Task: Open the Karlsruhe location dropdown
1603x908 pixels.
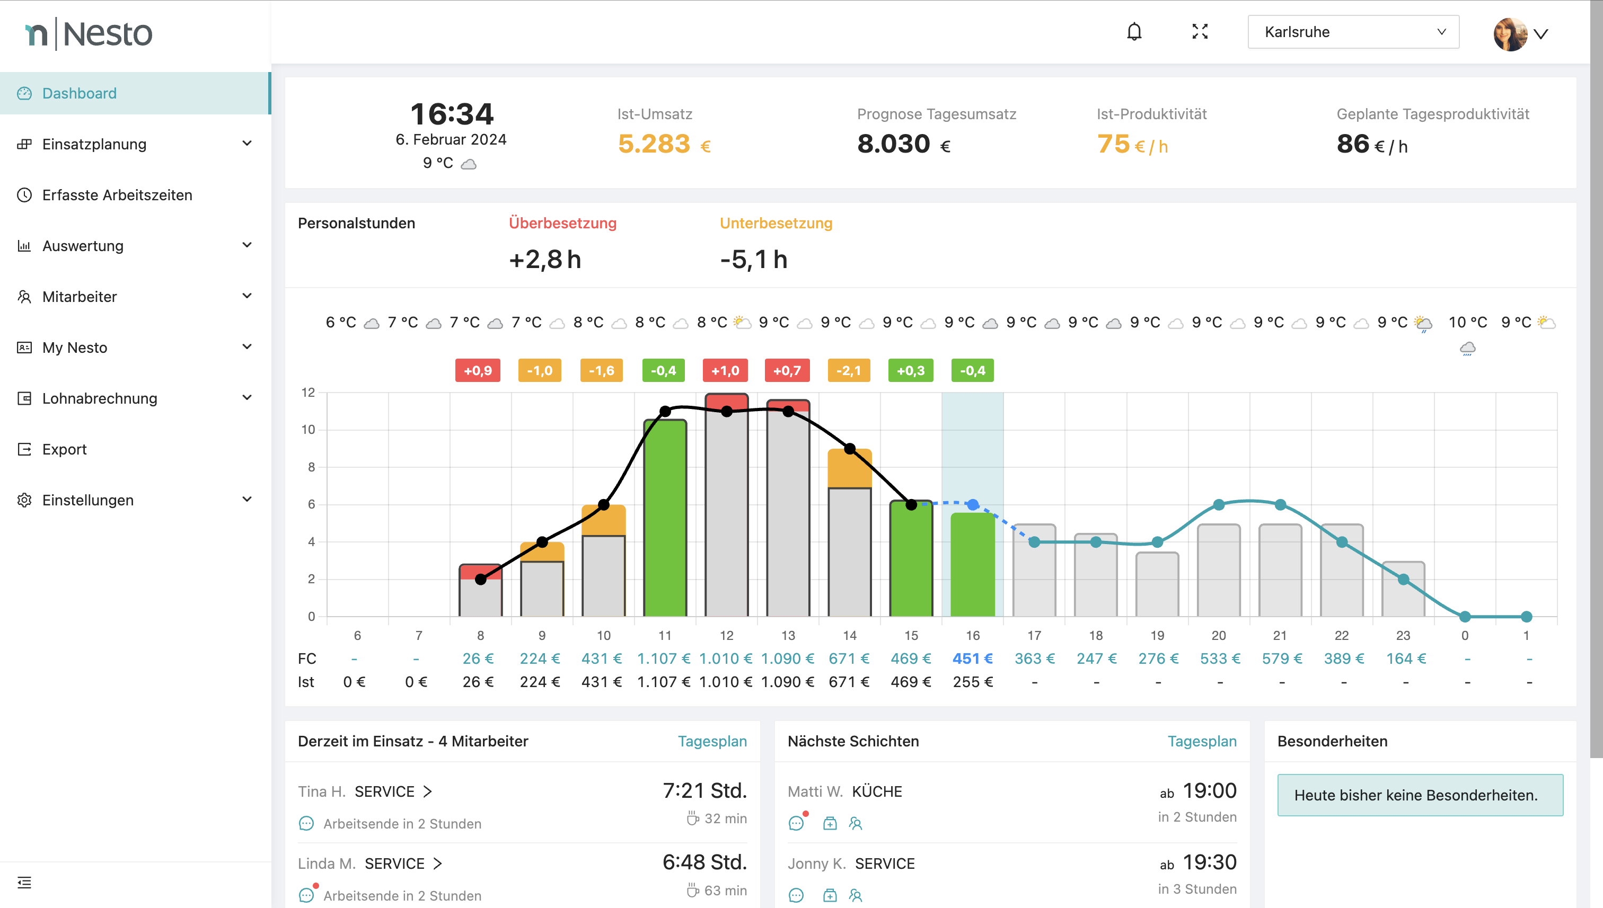Action: tap(1353, 32)
